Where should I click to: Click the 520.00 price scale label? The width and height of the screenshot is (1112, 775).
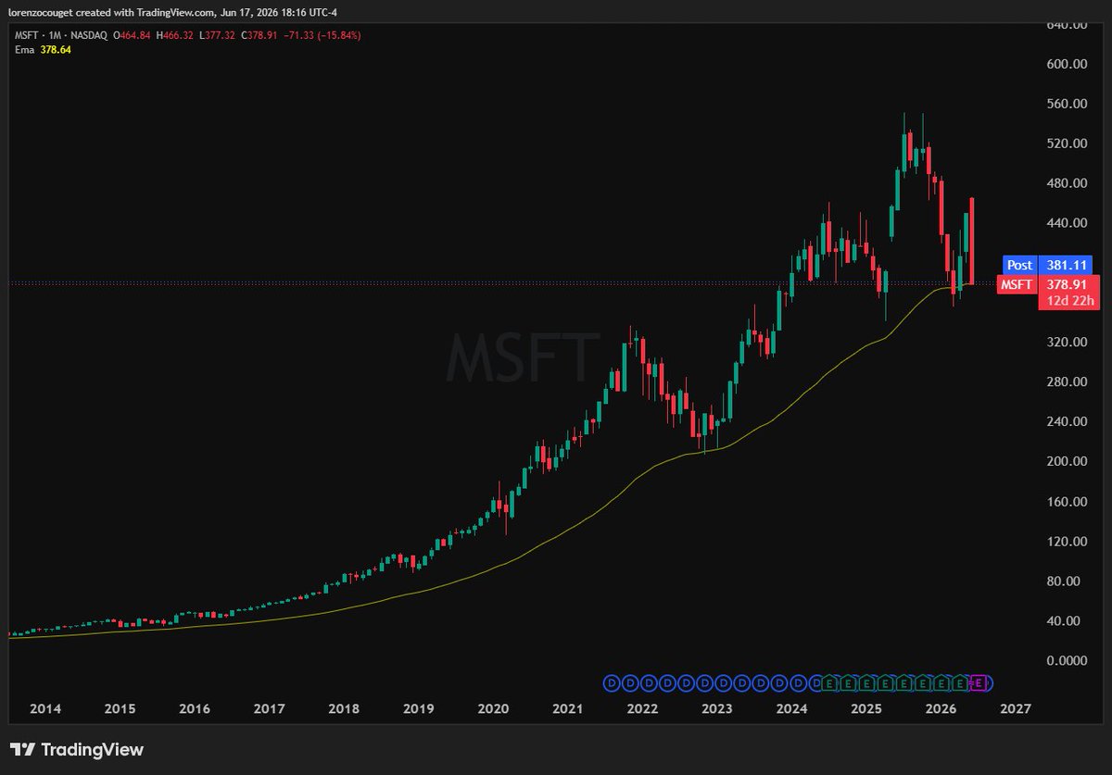[x=1066, y=144]
